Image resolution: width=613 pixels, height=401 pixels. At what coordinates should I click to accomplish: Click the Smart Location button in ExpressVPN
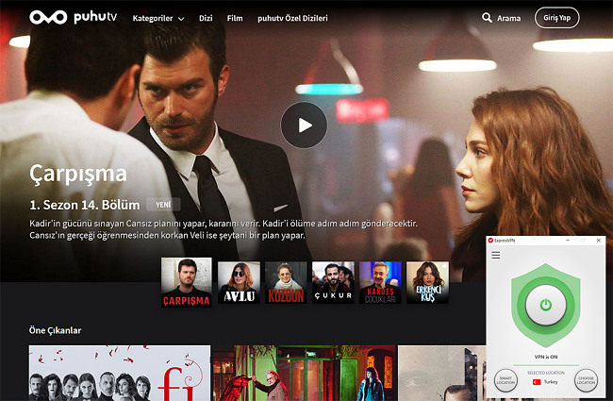tap(505, 380)
